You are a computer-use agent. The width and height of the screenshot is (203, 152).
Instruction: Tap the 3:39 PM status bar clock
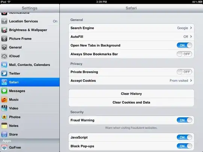[101, 2]
